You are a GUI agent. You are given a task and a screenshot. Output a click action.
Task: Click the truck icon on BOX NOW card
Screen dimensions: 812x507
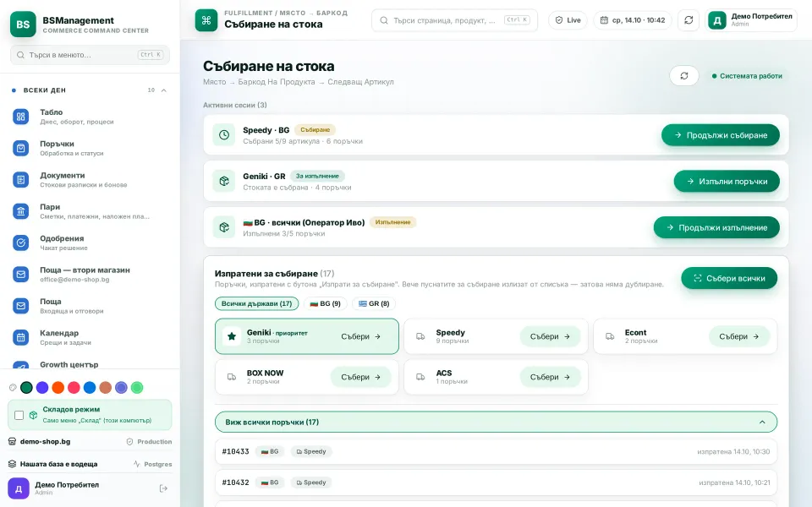coord(232,377)
